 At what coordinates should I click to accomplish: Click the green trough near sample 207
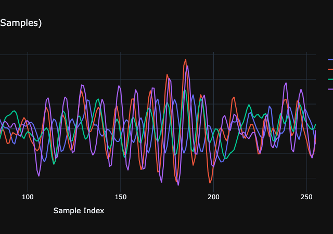[226, 158]
